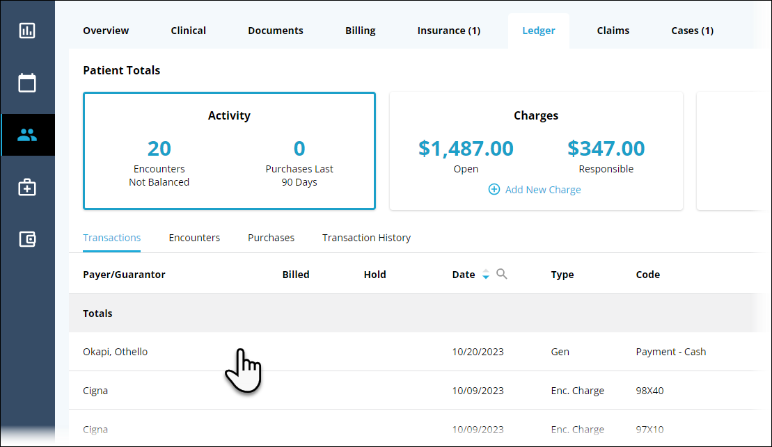Screen dimensions: 772x447
Task: Sort transactions by the Date arrows
Action: (x=486, y=275)
